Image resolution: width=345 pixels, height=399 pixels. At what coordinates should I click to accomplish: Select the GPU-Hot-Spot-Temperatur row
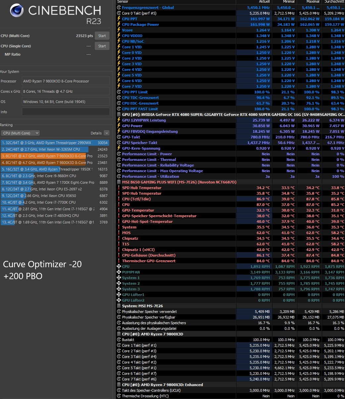(231, 222)
